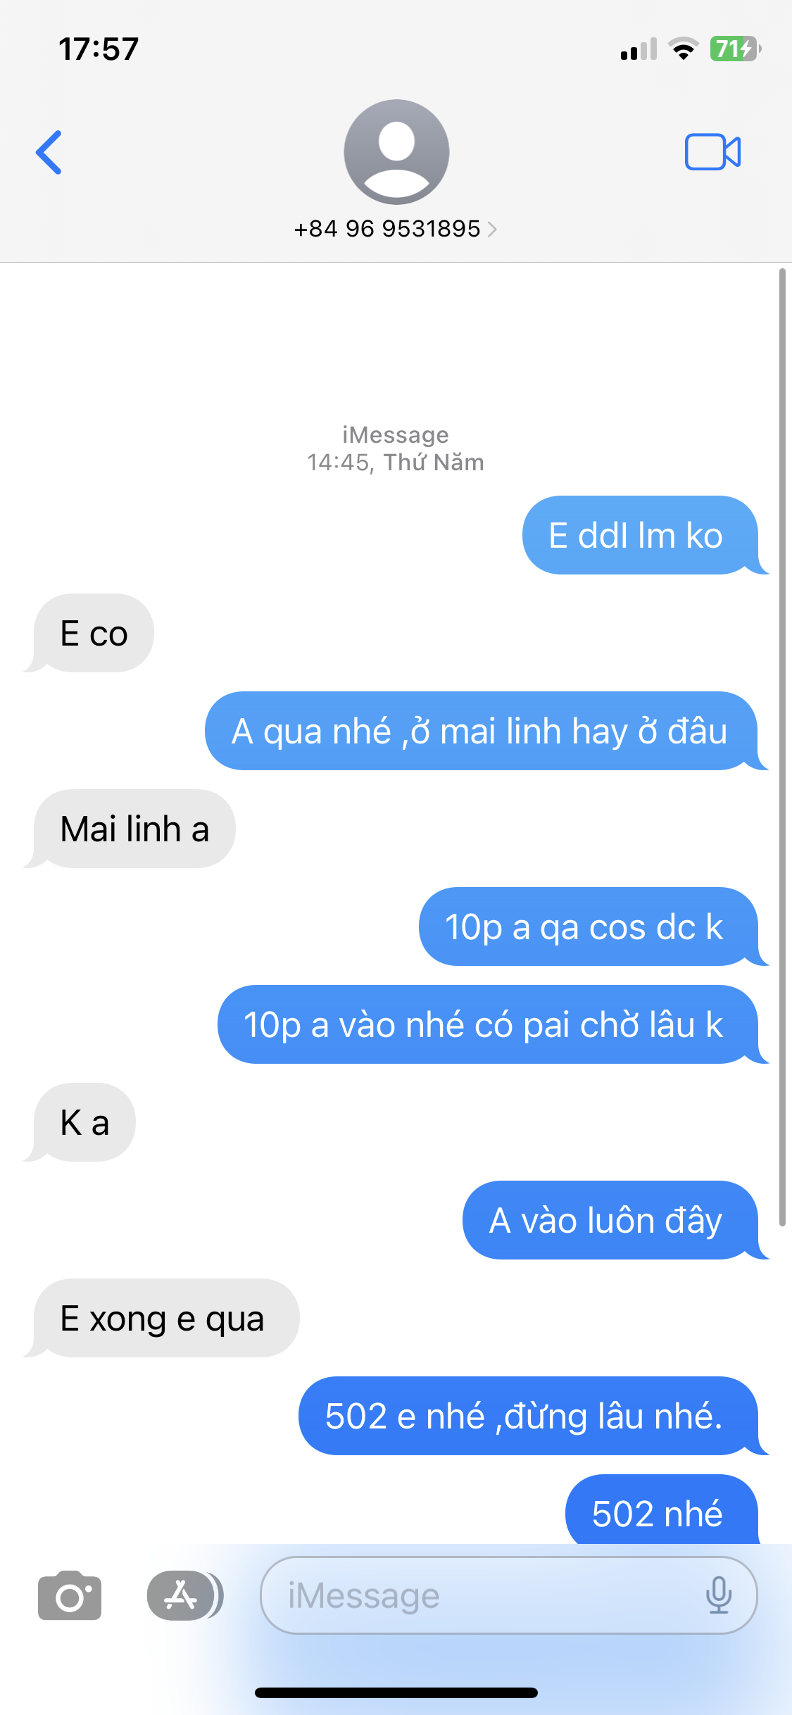This screenshot has height=1715, width=792.
Task: Open the contact avatar picture
Action: [396, 152]
